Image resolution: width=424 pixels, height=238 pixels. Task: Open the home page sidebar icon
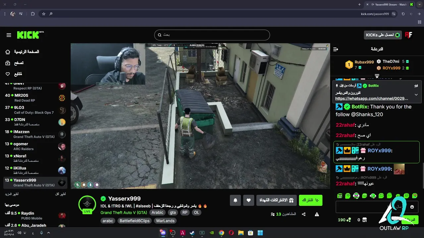pyautogui.click(x=8, y=52)
